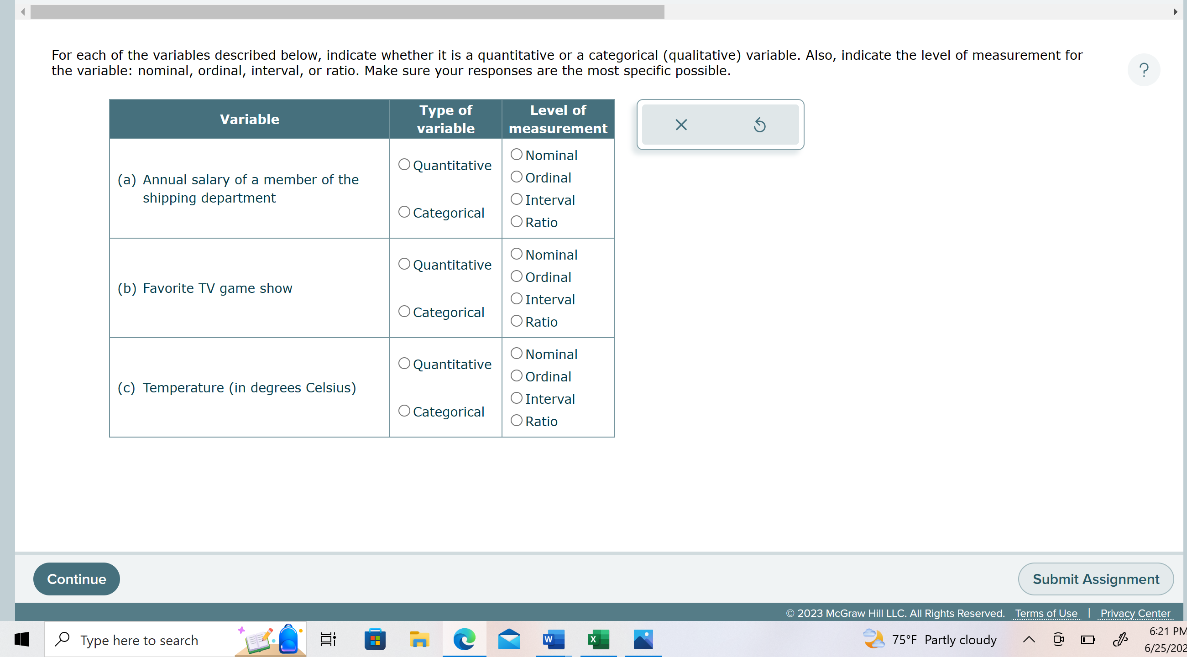This screenshot has height=657, width=1187.
Task: Undo entry using the reset arrow icon
Action: coord(759,125)
